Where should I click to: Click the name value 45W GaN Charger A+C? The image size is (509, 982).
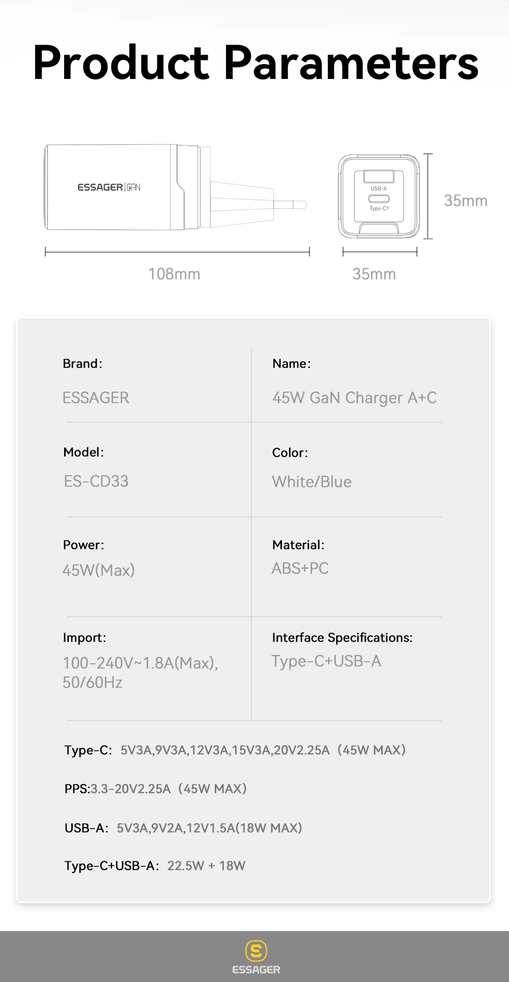[x=354, y=398]
